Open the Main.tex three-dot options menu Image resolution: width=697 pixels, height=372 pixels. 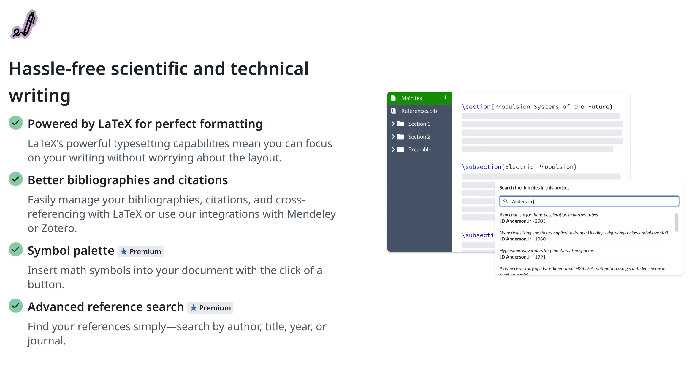pyautogui.click(x=445, y=97)
